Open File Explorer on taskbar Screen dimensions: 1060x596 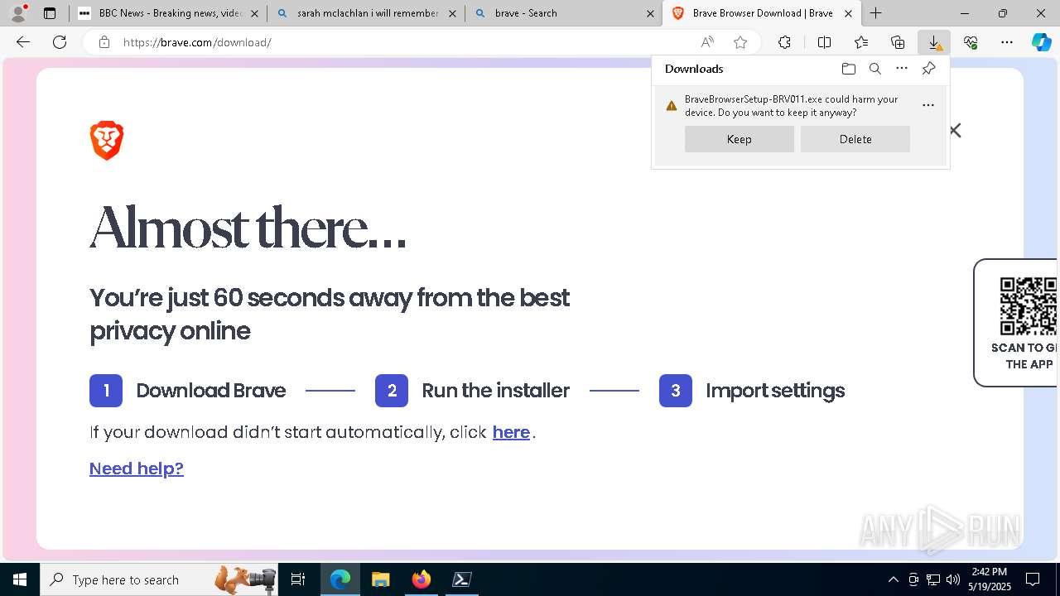[380, 579]
